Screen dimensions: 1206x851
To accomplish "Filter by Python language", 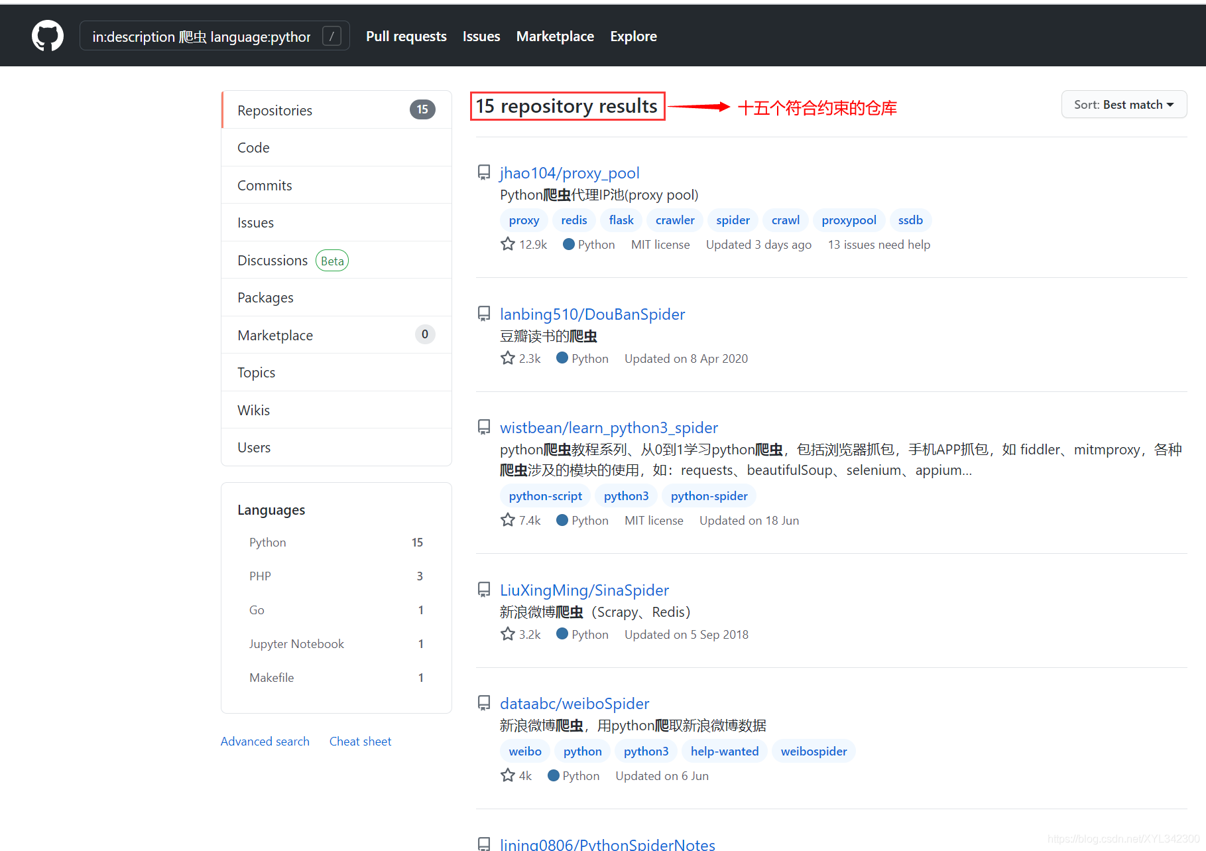I will click(x=335, y=542).
